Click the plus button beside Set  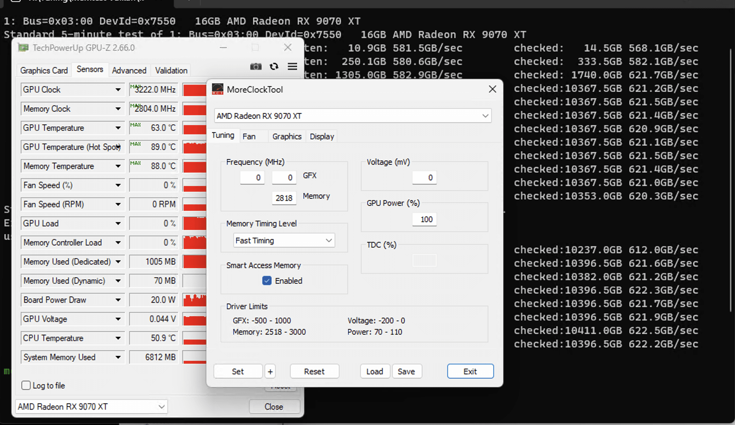(270, 371)
